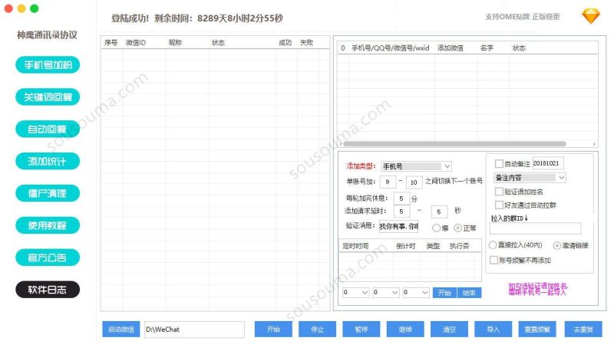Screen dimensions: 614x351
Task: Select the 爆 radio button
Action: [x=436, y=228]
